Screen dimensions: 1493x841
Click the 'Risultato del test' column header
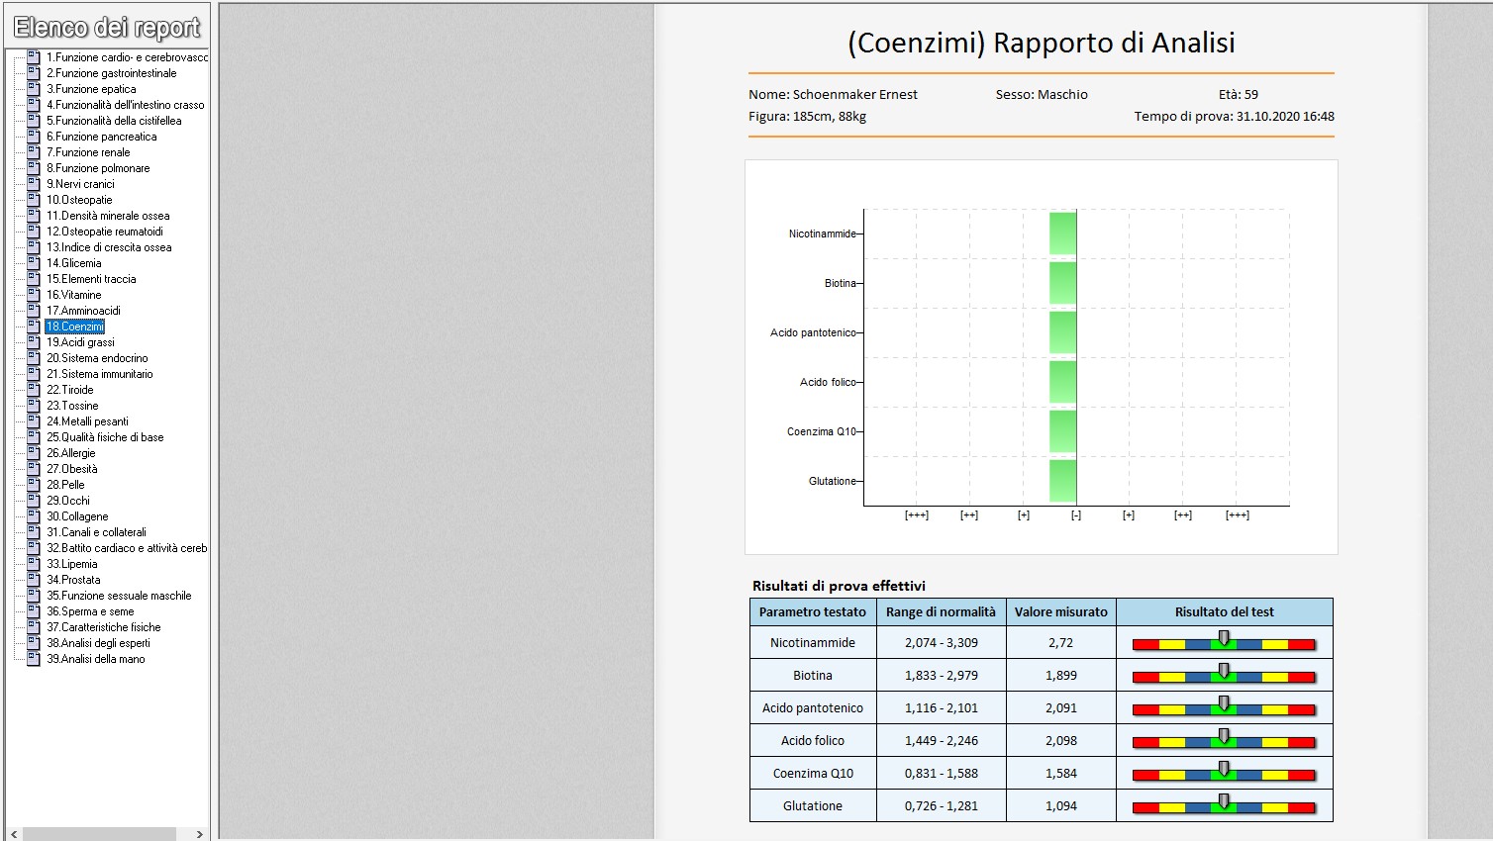(1225, 612)
